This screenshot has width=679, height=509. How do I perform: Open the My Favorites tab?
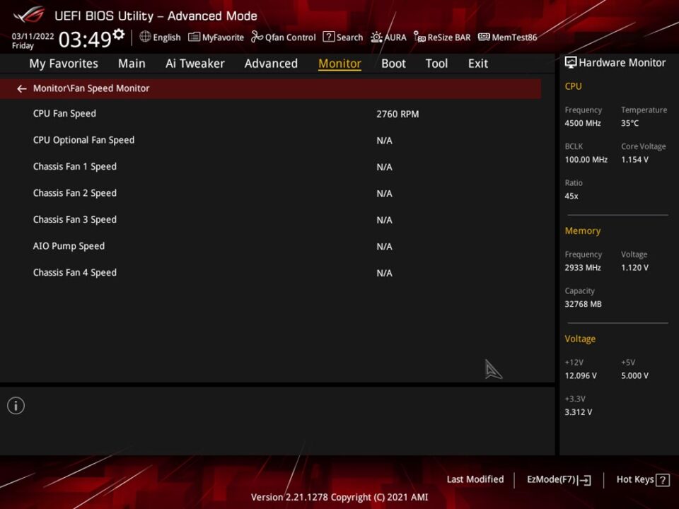click(x=64, y=64)
